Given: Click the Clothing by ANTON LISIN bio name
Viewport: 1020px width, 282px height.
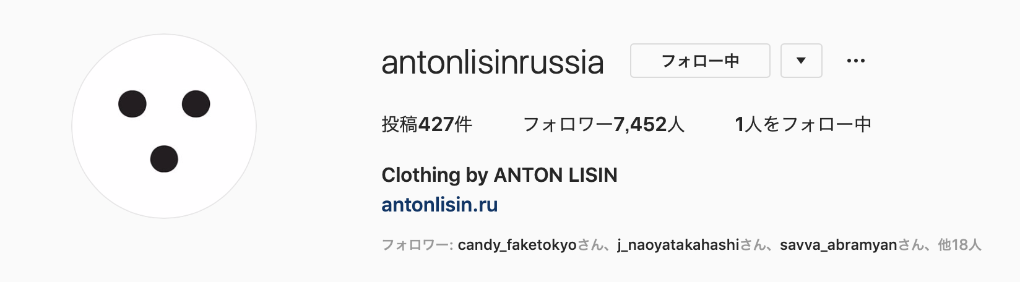Looking at the screenshot, I should (x=499, y=176).
